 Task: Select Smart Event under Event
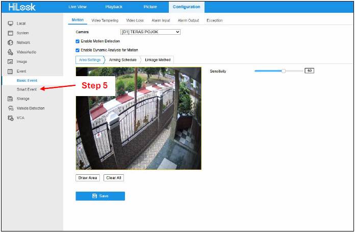pos(27,89)
